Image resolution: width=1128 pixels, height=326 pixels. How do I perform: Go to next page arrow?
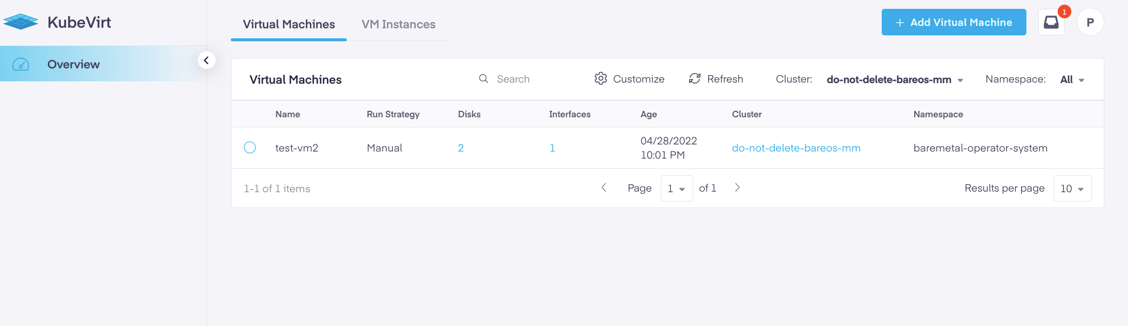[737, 187]
